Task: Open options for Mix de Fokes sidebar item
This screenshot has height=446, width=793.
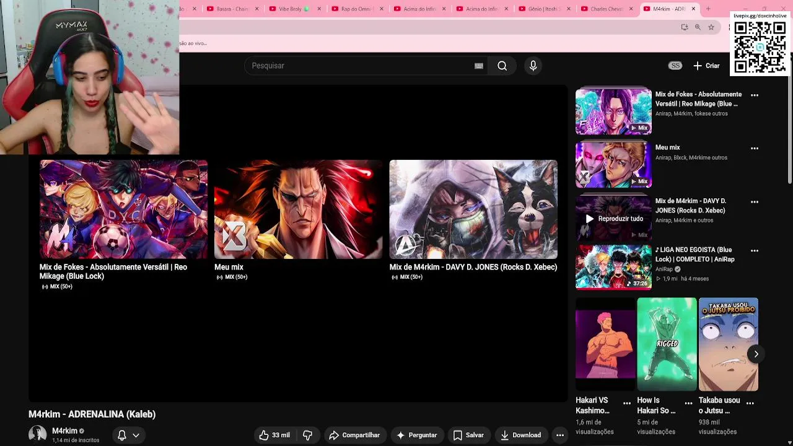Action: point(755,95)
